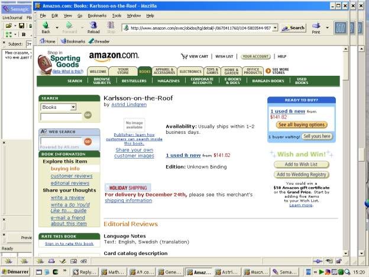Click the green GO button under Search
The width and height of the screenshot is (369, 277).
point(88,115)
